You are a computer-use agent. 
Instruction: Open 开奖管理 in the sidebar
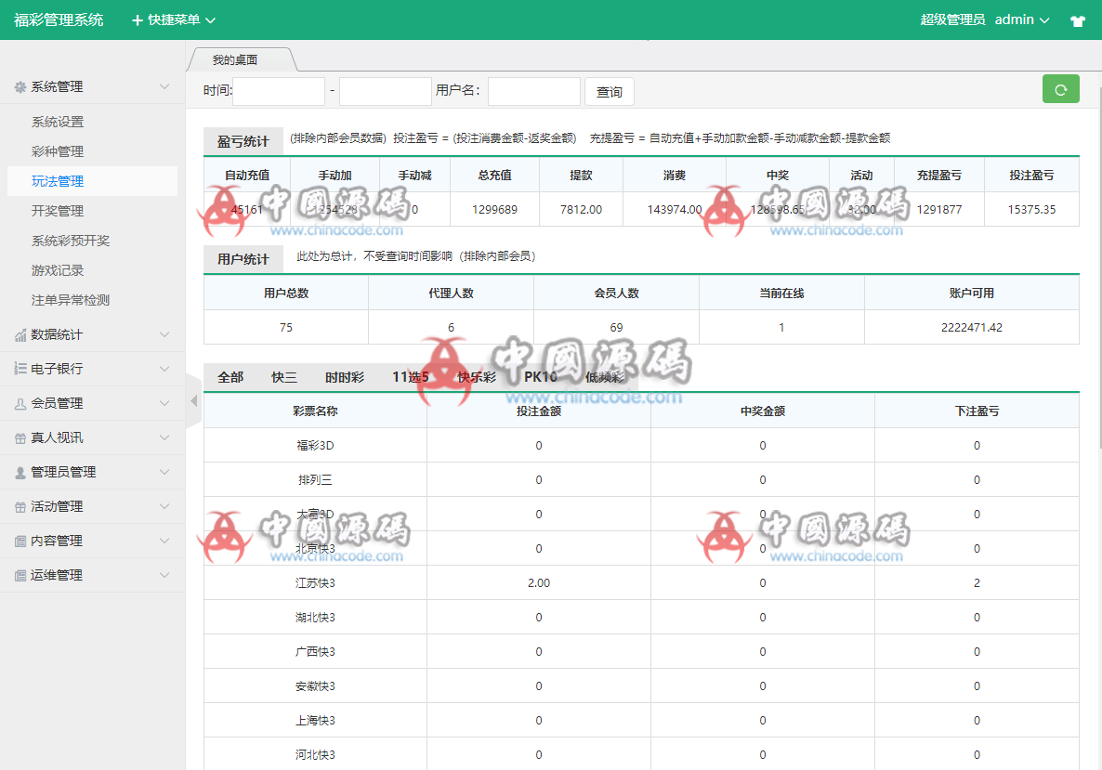(58, 211)
